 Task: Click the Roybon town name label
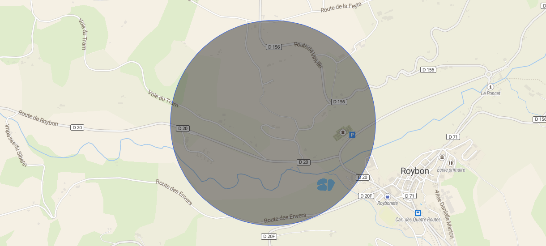[x=415, y=171]
